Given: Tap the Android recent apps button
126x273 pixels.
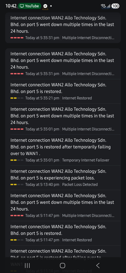Looking at the screenshot, I should coord(27,265).
